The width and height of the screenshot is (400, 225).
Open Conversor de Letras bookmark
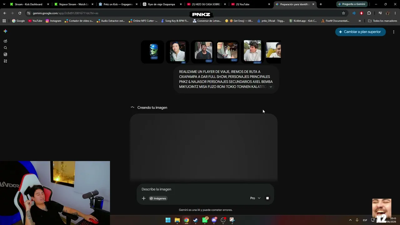207,21
